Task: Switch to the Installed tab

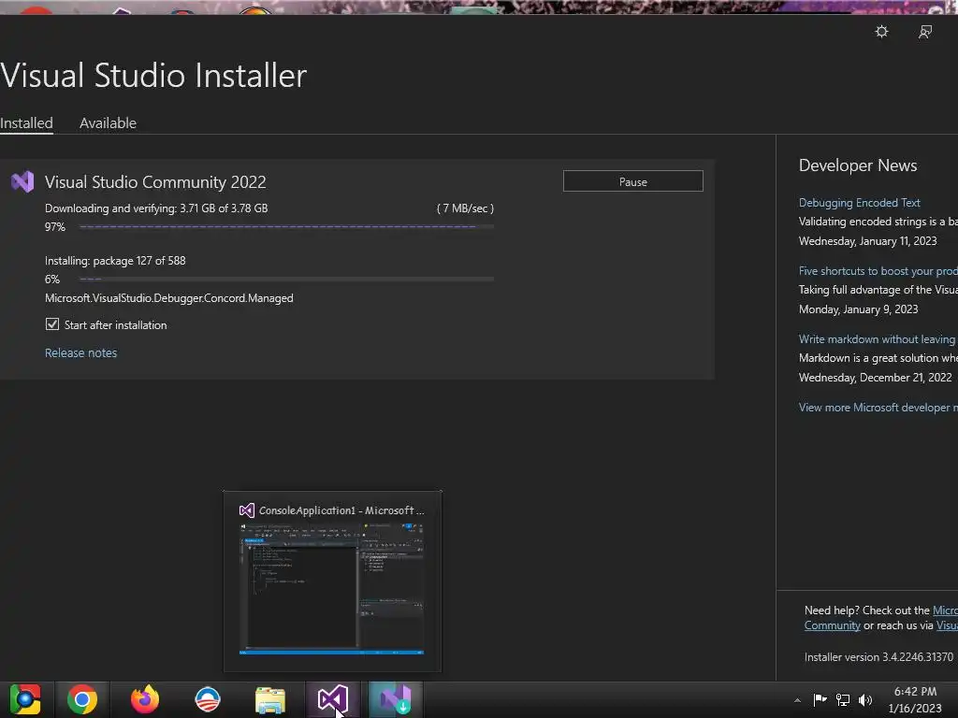Action: [26, 122]
